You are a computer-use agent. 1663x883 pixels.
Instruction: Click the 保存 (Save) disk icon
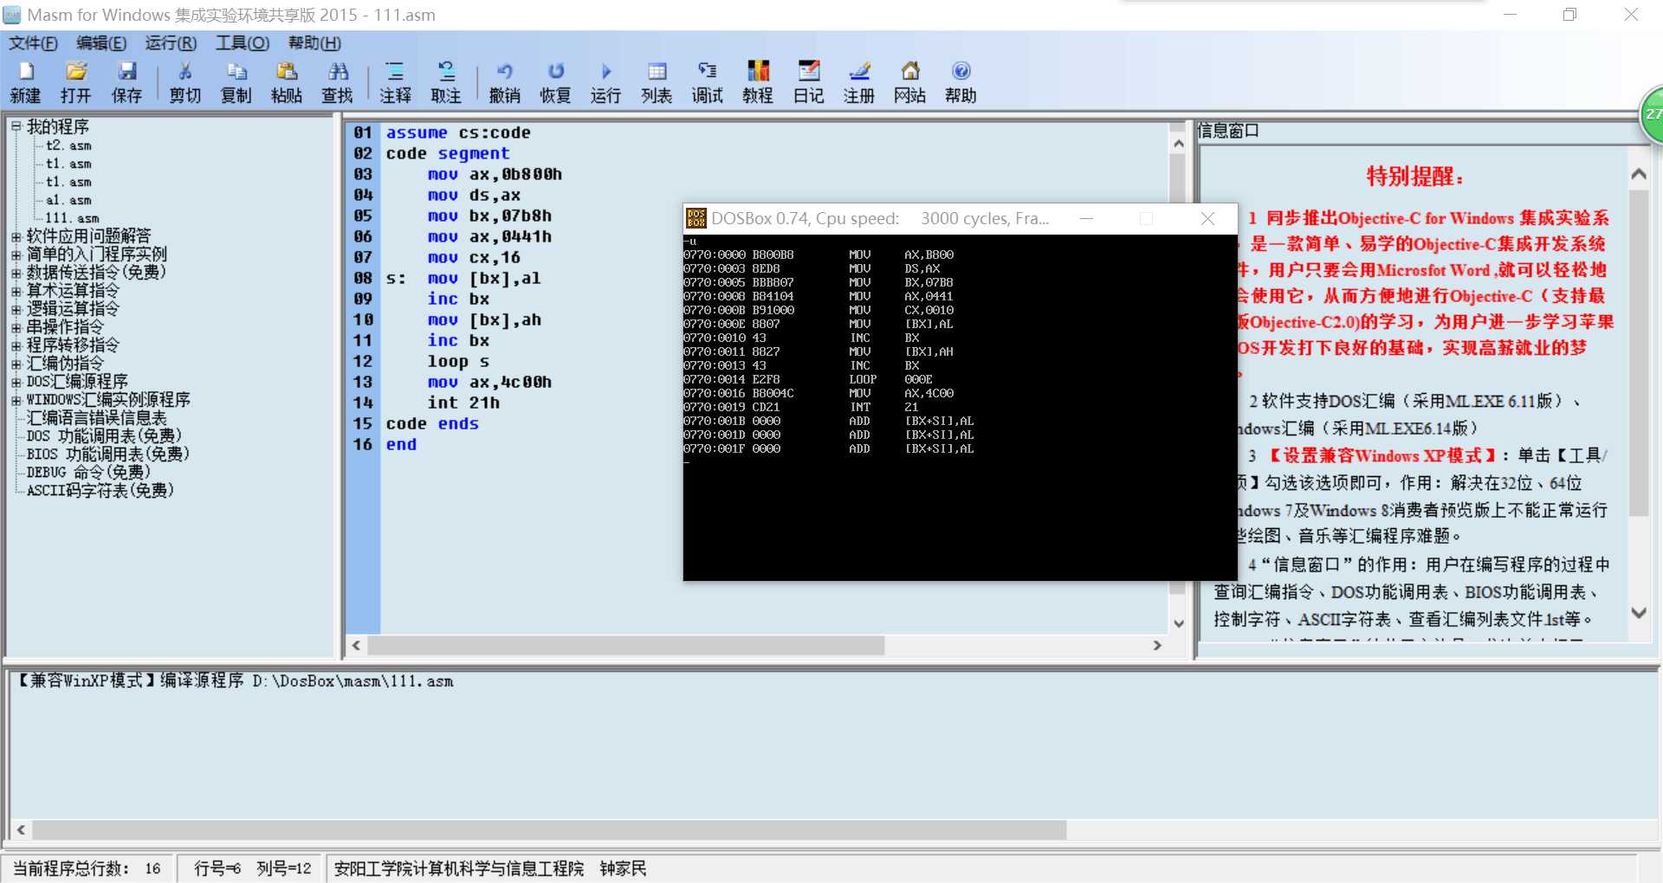[127, 72]
